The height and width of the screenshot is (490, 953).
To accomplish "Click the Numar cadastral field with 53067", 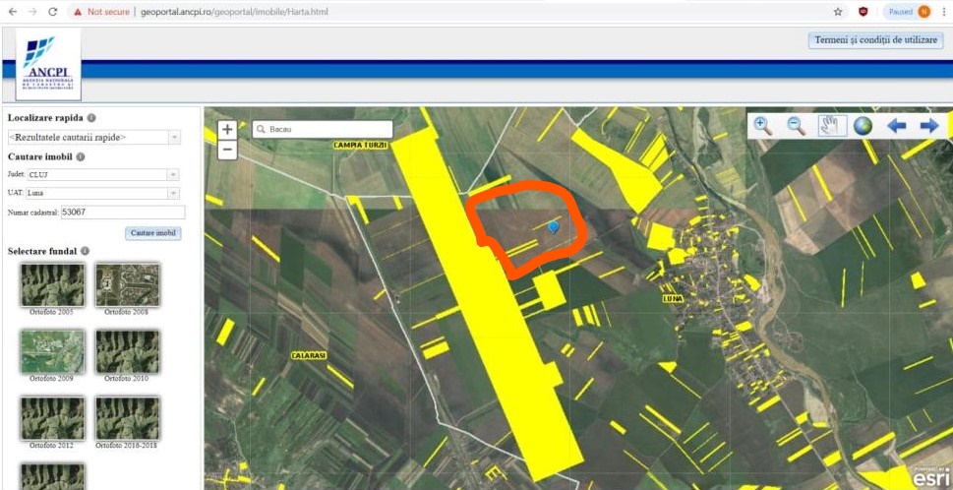I will [x=123, y=213].
